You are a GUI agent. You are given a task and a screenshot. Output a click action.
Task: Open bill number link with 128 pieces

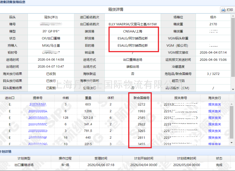[x=38, y=118]
